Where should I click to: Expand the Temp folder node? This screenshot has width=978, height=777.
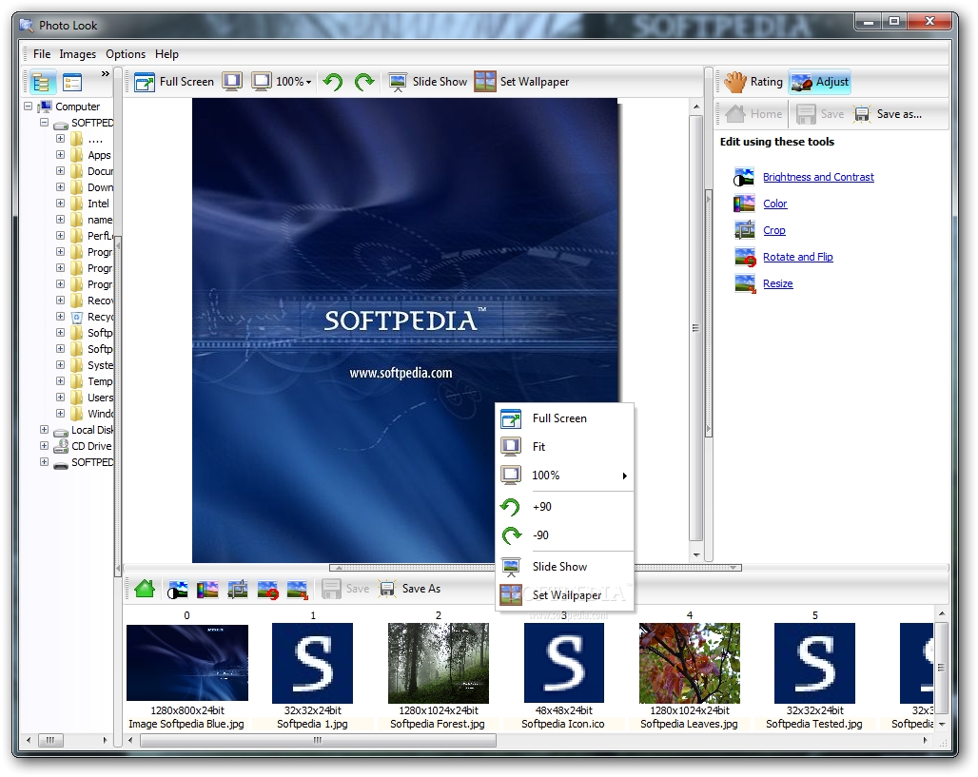tap(61, 381)
